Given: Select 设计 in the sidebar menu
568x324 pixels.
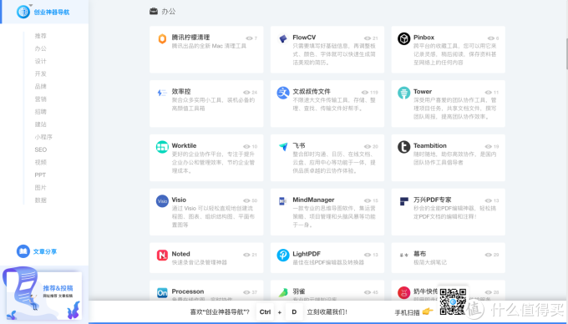Looking at the screenshot, I should 41,61.
